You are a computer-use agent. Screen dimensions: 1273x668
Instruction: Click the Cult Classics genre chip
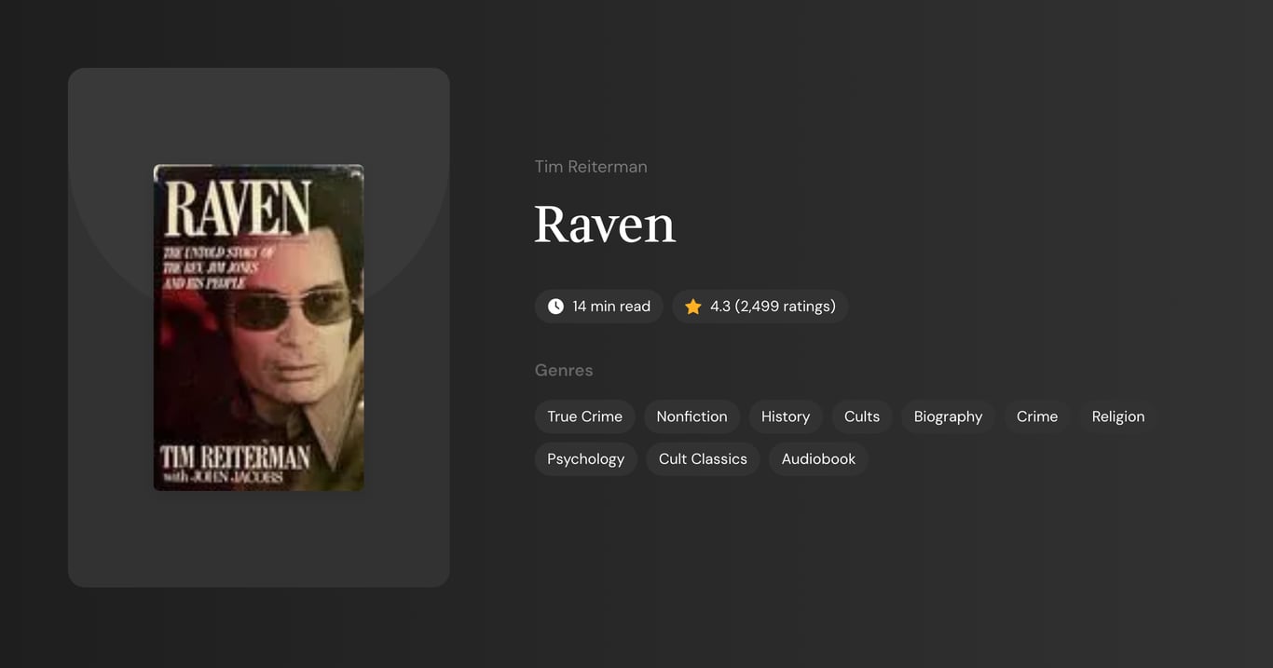(x=702, y=458)
